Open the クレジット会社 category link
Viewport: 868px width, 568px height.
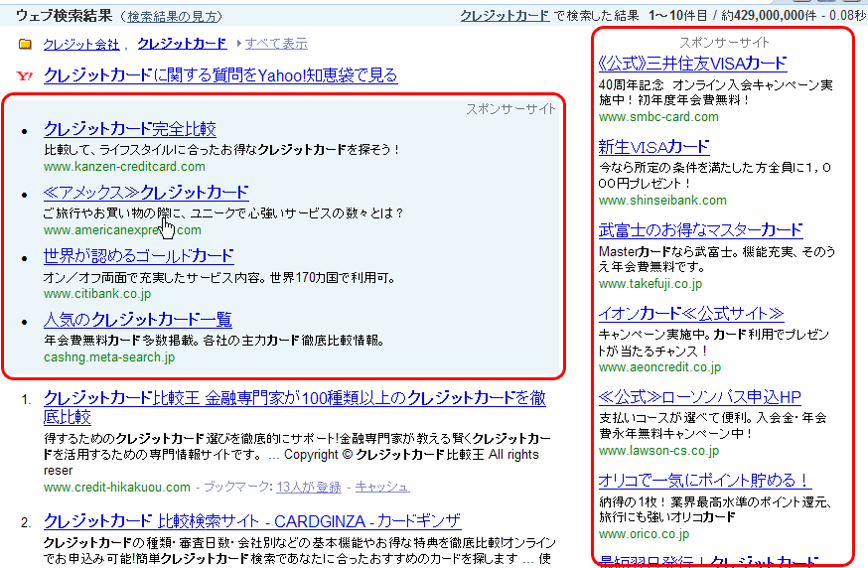coord(81,45)
